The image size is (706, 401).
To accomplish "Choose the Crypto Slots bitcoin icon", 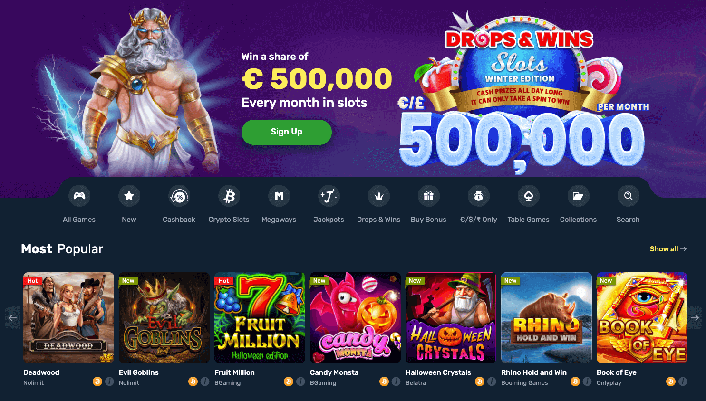I will click(229, 196).
